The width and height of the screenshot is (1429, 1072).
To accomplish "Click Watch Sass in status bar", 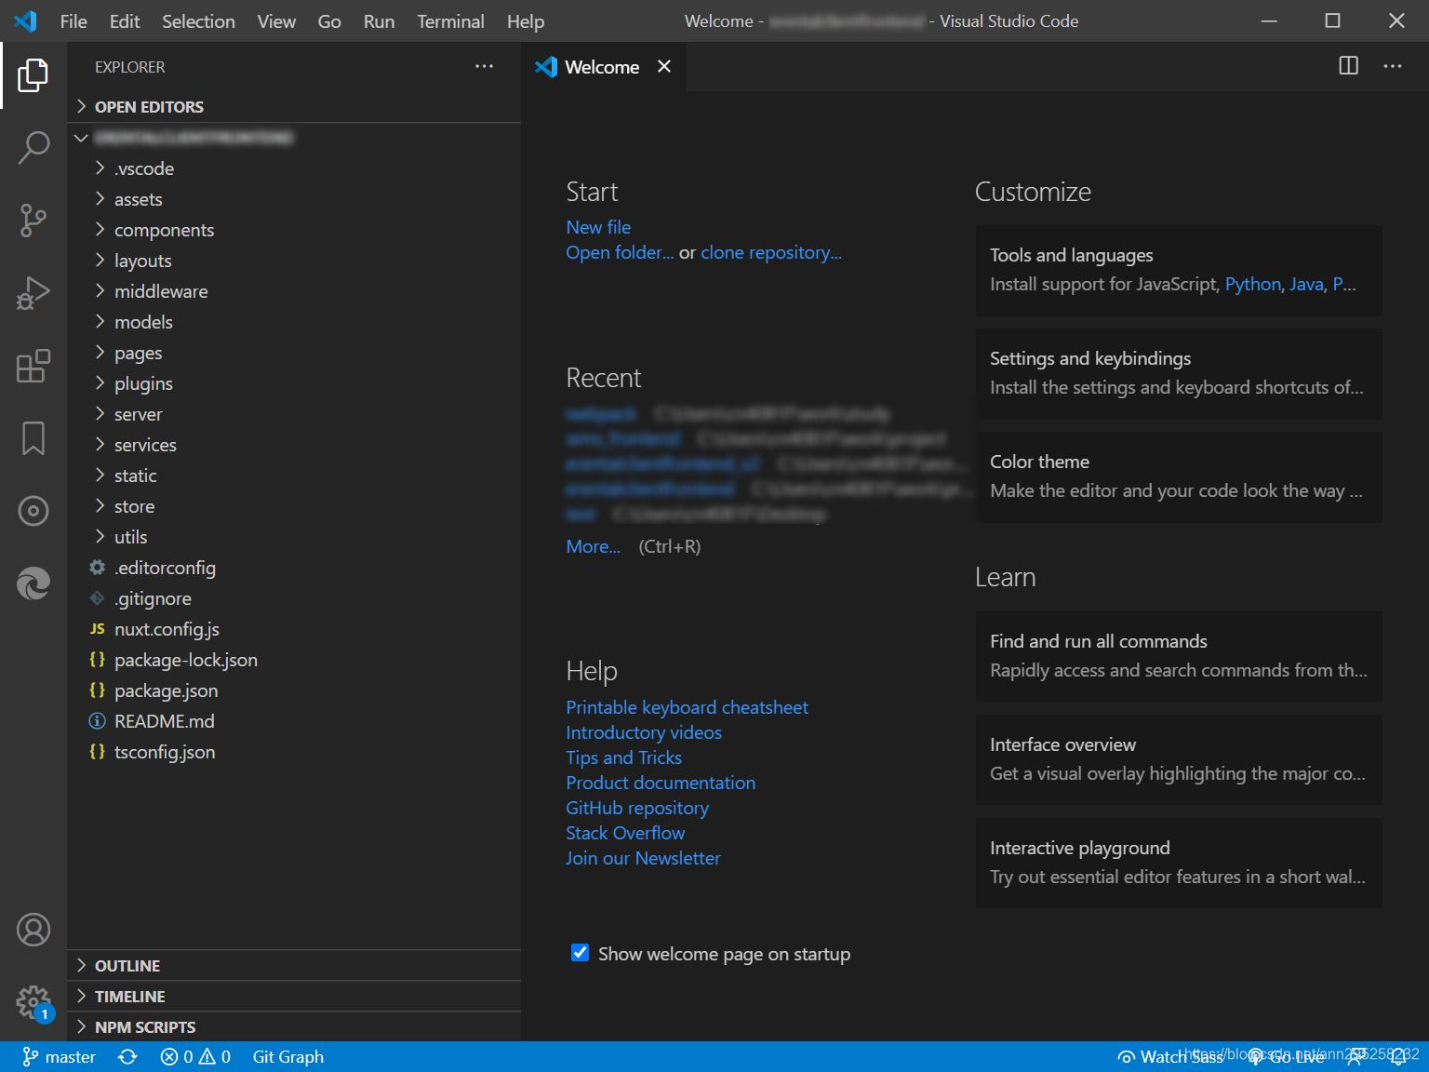I will [1170, 1057].
